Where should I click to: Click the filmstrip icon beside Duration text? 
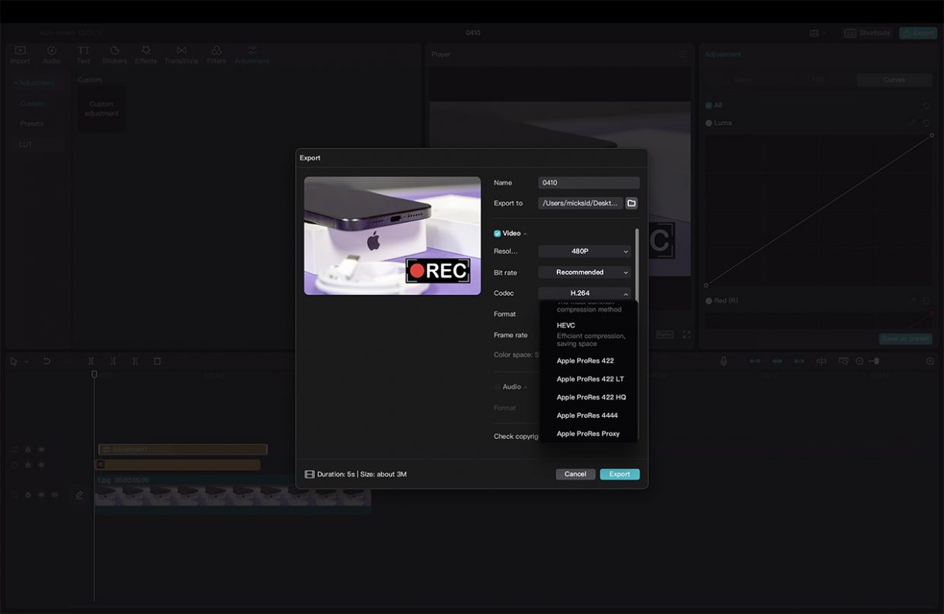(310, 474)
